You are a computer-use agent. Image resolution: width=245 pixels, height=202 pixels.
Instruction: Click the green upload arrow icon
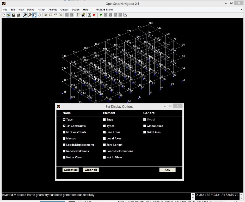[101, 15]
